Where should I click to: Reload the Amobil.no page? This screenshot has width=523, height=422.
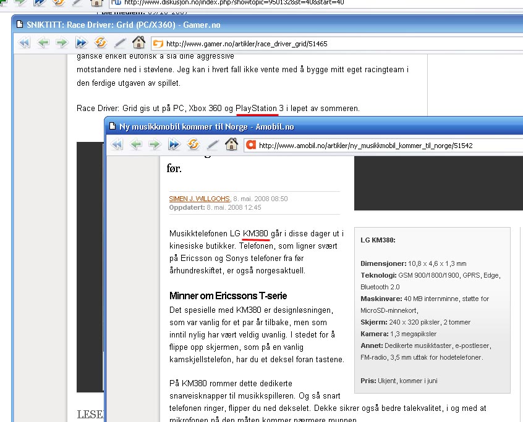point(193,144)
